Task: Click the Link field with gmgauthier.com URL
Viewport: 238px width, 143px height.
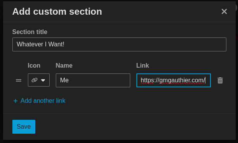Action: pos(174,80)
